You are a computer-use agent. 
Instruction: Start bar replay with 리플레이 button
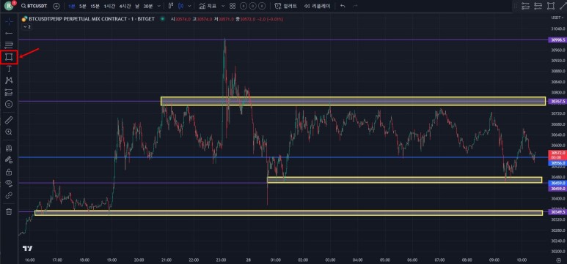(x=317, y=6)
